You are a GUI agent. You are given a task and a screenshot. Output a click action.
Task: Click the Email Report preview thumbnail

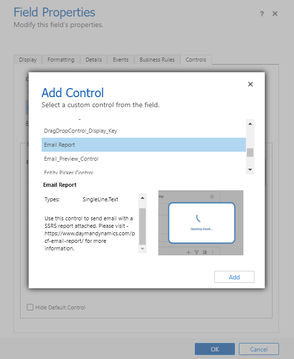tap(201, 223)
